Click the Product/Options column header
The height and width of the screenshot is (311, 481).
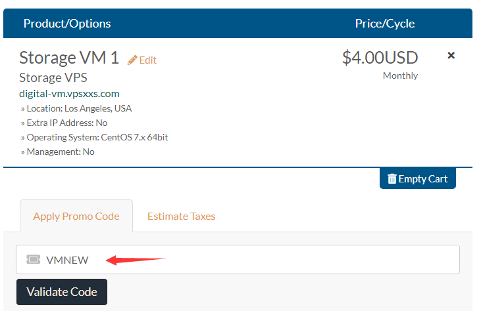coord(67,24)
